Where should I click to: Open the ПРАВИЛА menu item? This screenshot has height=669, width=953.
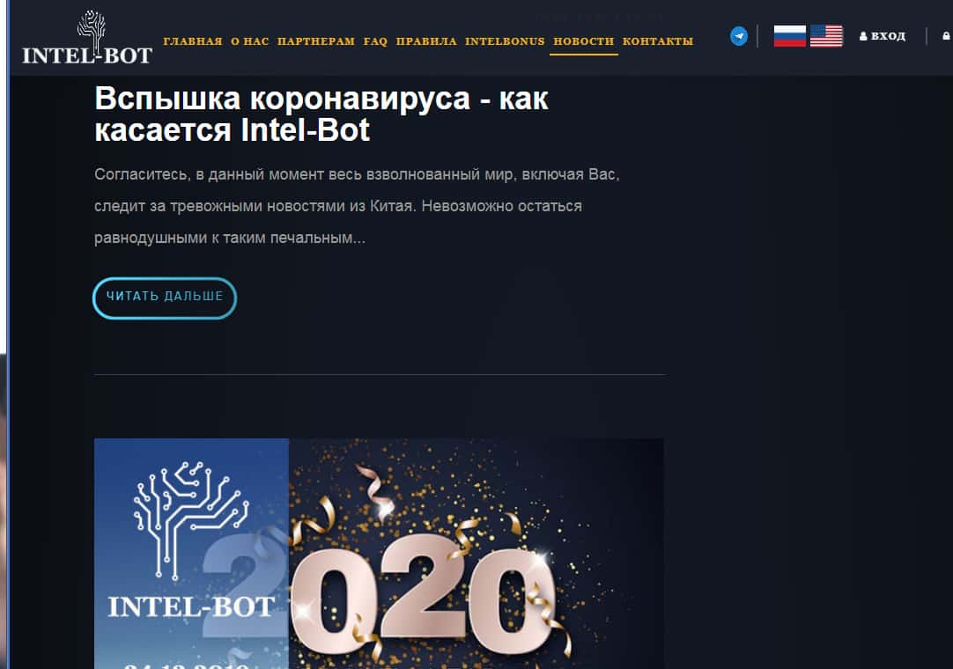[426, 41]
